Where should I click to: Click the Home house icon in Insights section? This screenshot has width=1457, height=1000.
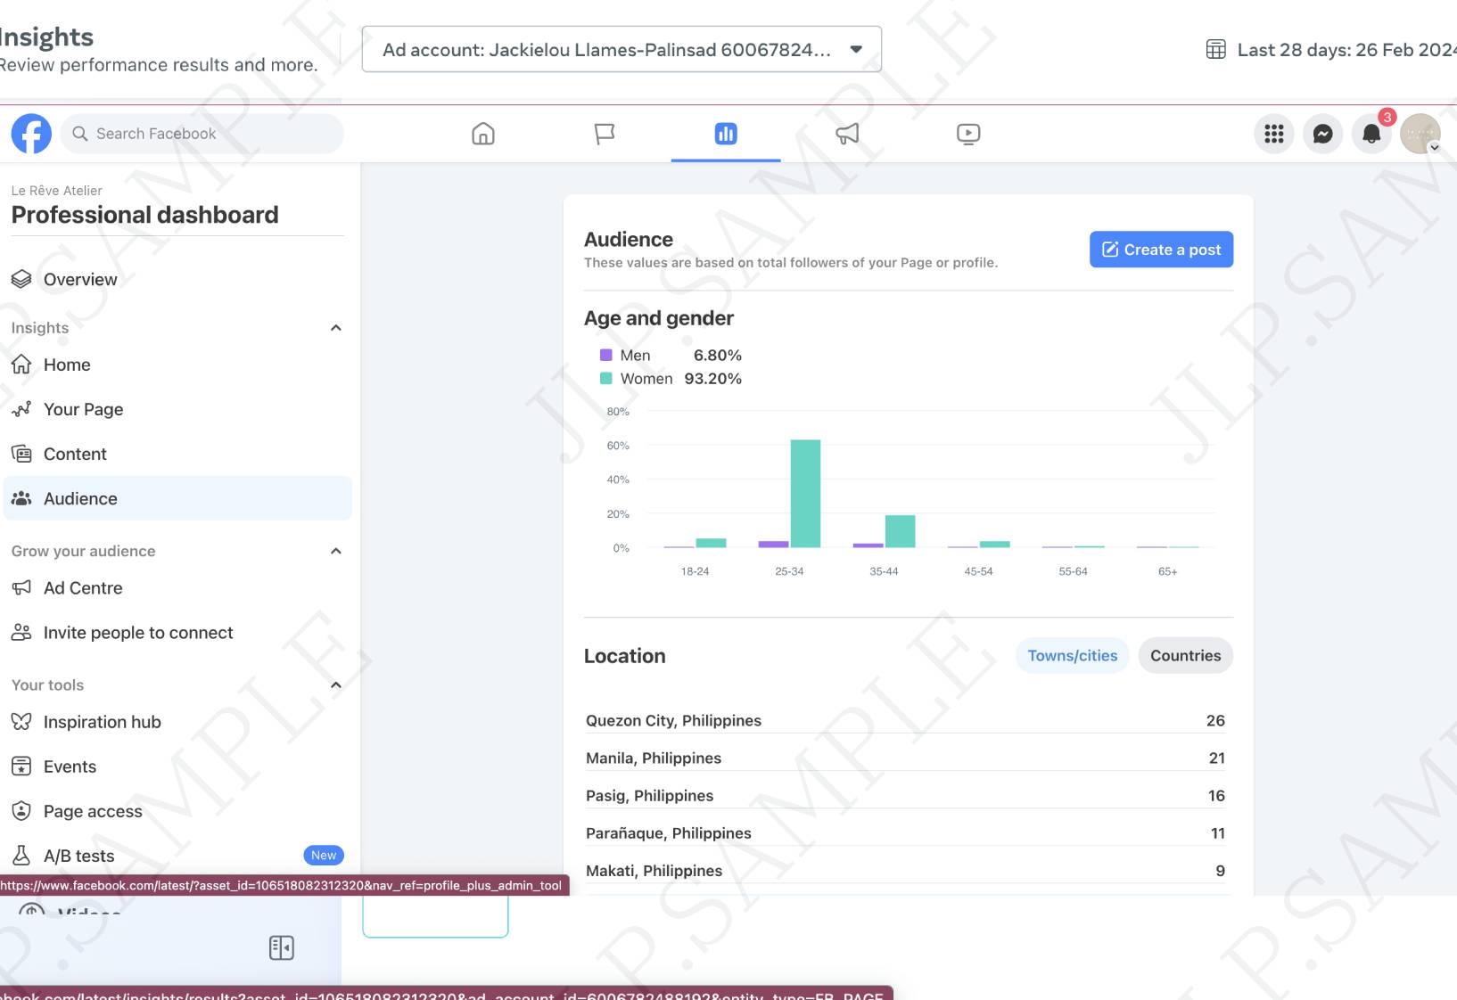(21, 365)
